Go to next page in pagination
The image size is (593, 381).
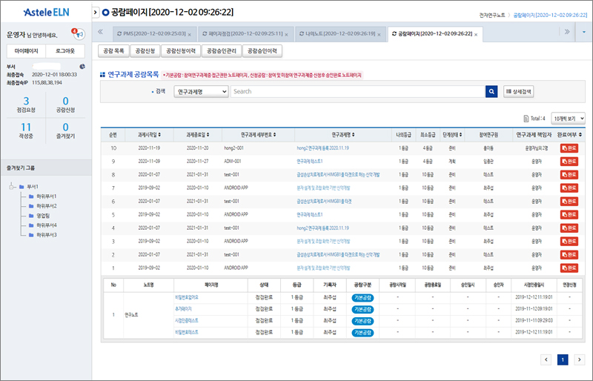coord(579,360)
